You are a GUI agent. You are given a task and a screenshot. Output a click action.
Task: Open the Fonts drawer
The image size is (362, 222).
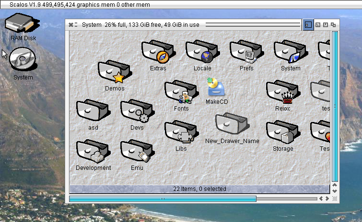(x=181, y=93)
